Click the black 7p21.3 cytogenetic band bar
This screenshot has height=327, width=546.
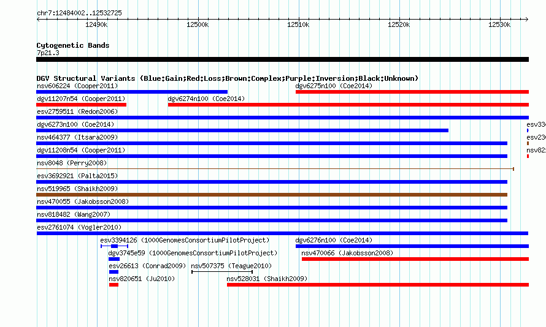point(282,59)
